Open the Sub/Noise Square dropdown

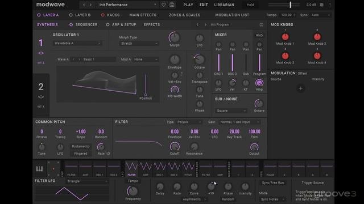[231, 111]
